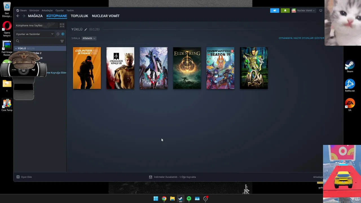Select the Crusader Kings III cover
Image resolution: width=361 pixels, height=203 pixels.
tap(120, 68)
